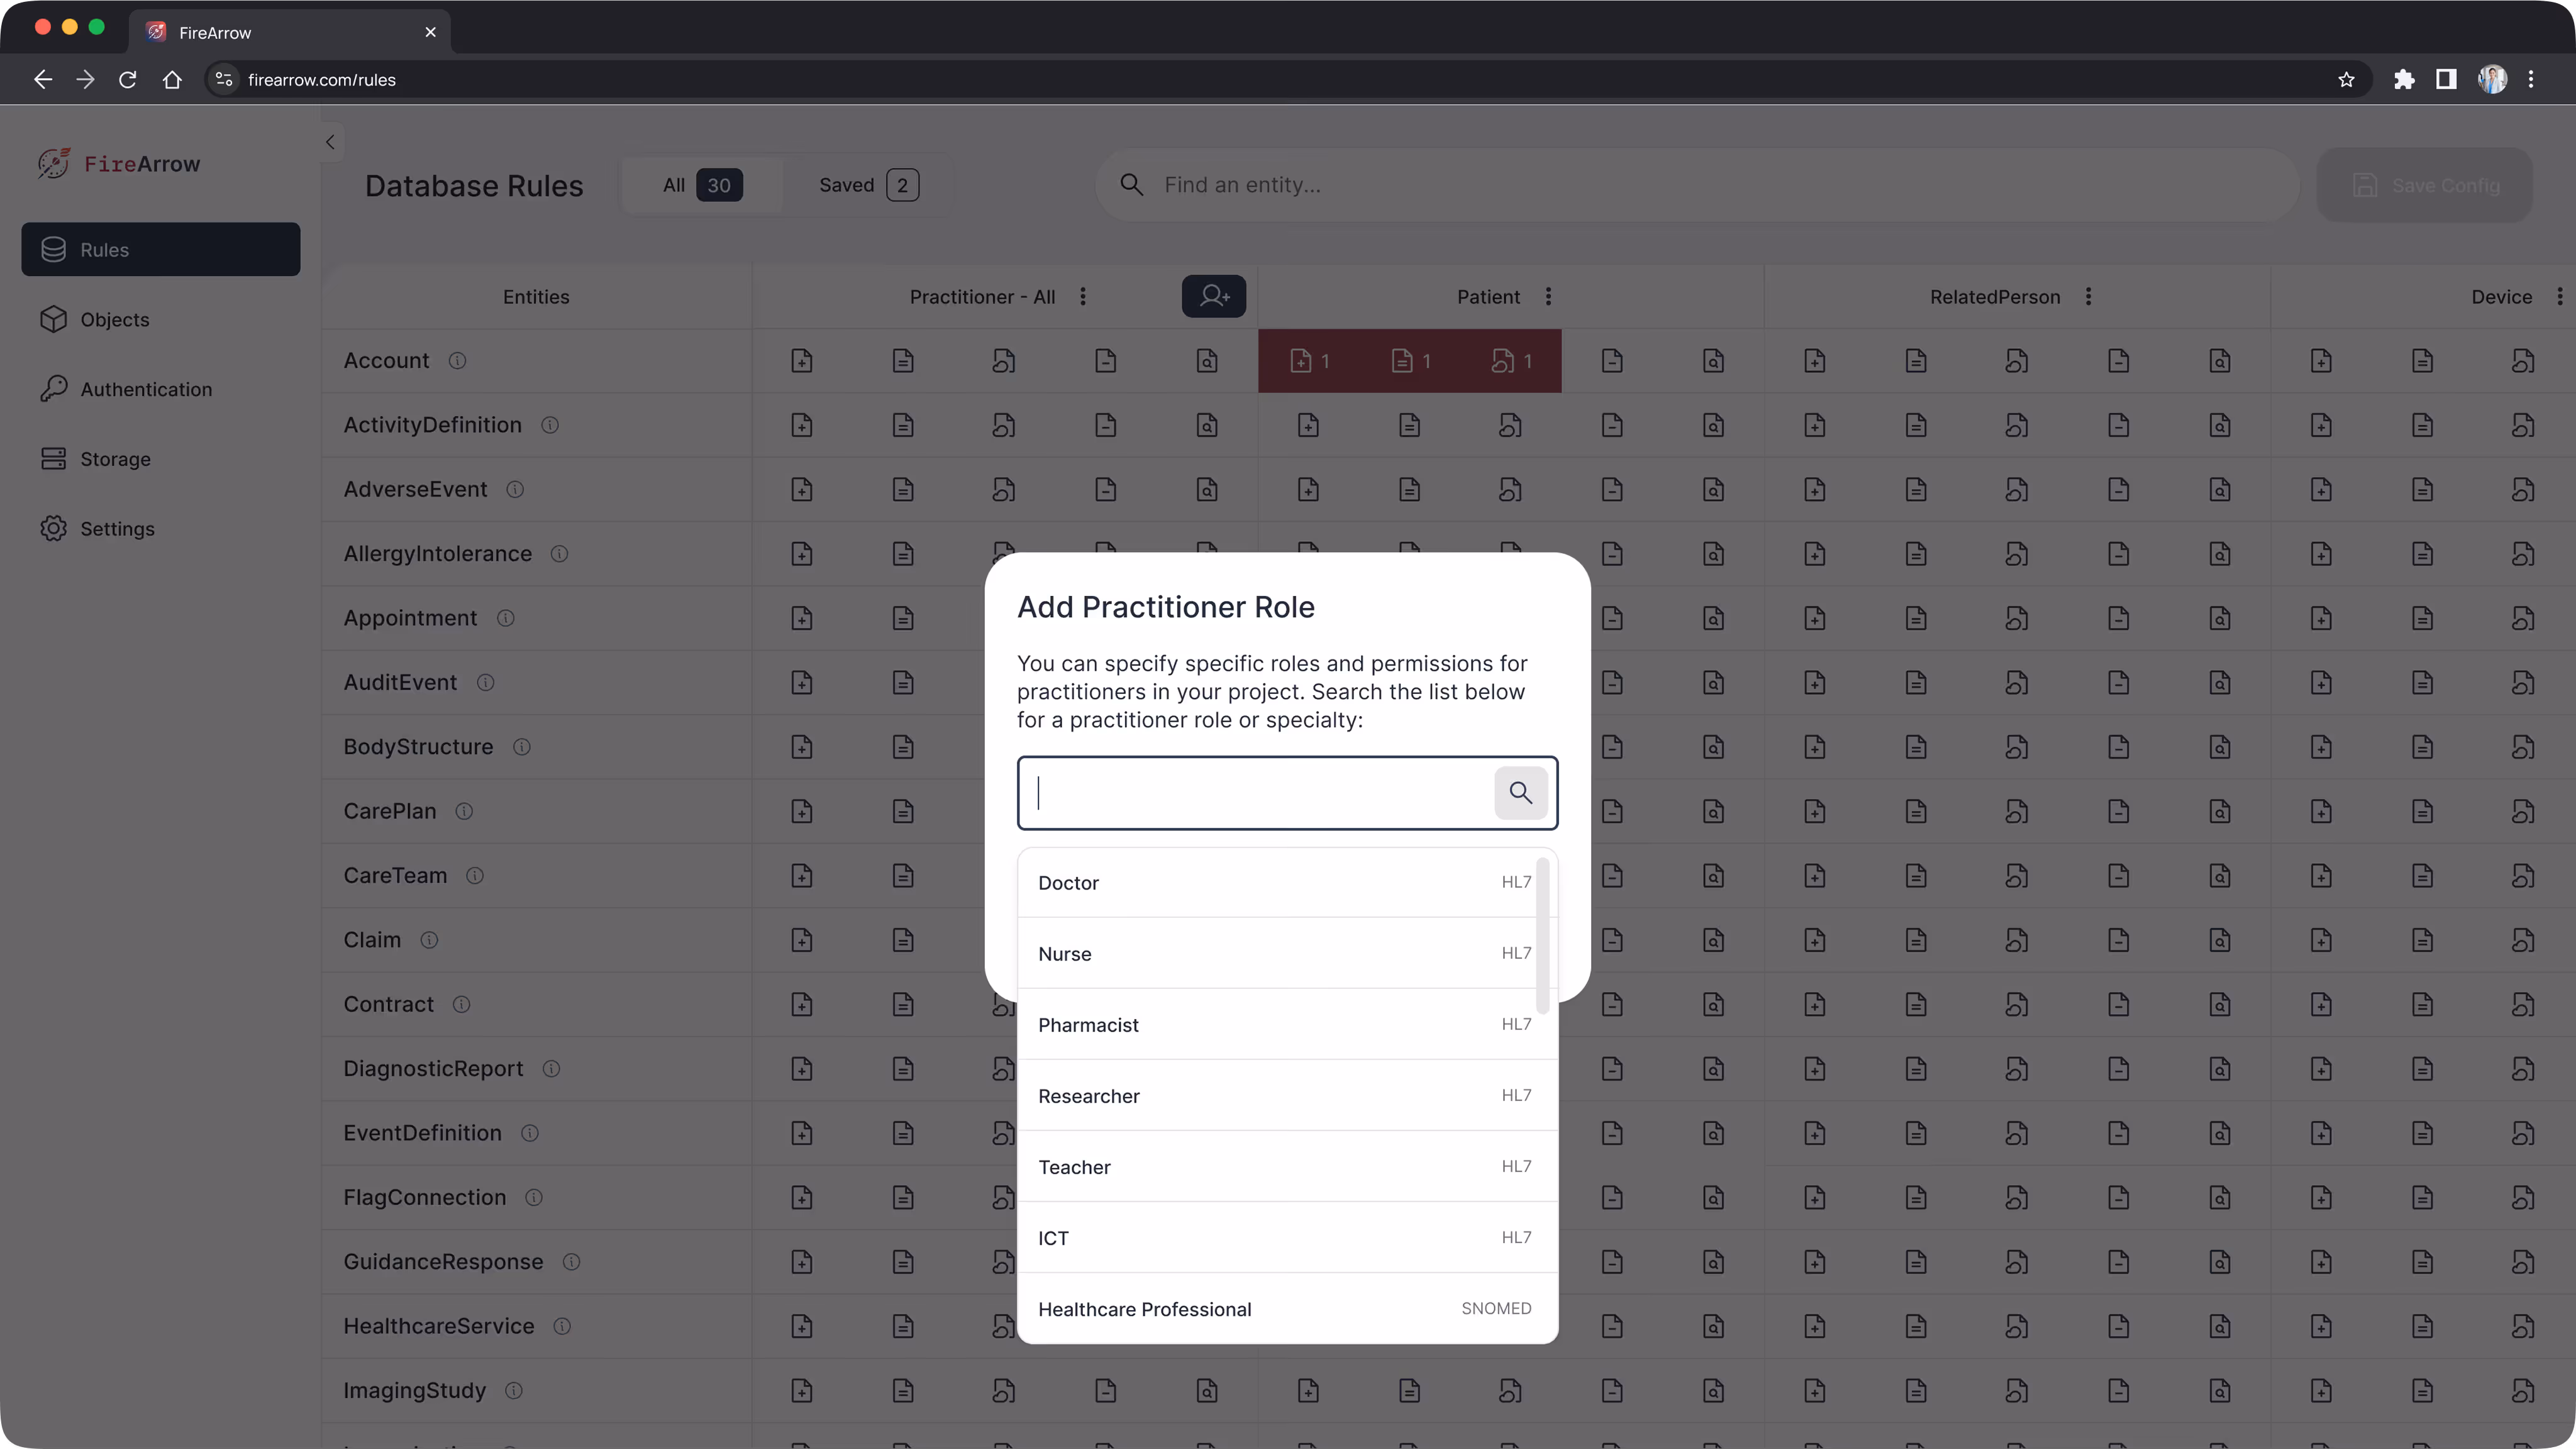Click the address bar URL
Viewport: 2576px width, 1449px height.
[322, 80]
